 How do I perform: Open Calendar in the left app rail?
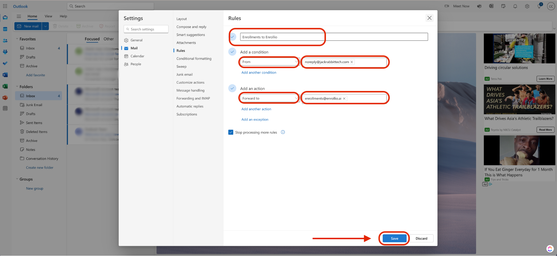5,29
